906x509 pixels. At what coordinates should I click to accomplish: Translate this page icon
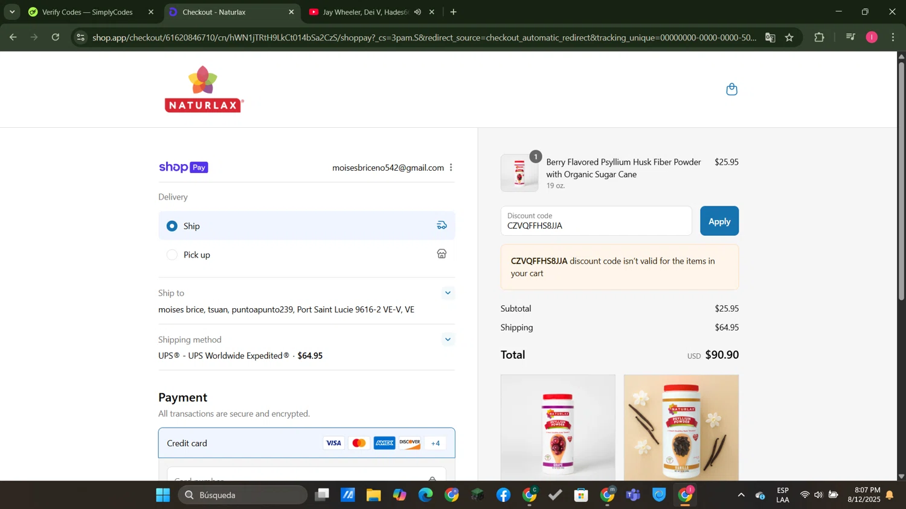pyautogui.click(x=770, y=37)
